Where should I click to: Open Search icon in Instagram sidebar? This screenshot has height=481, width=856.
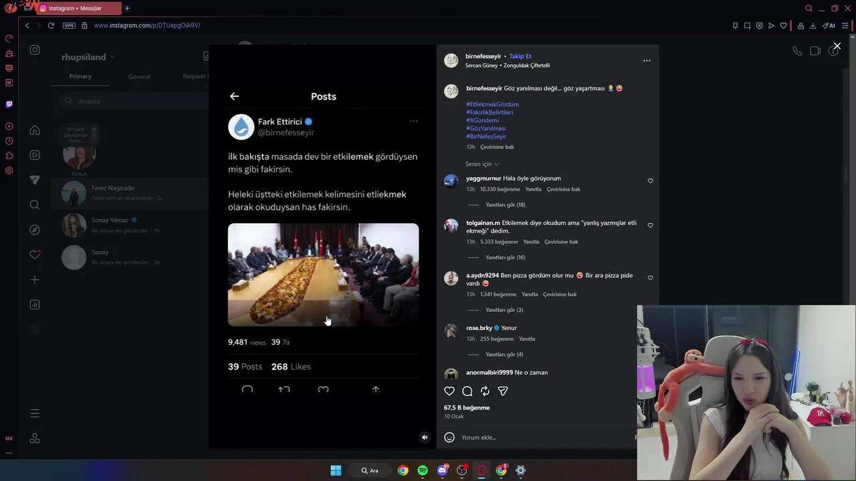click(35, 205)
